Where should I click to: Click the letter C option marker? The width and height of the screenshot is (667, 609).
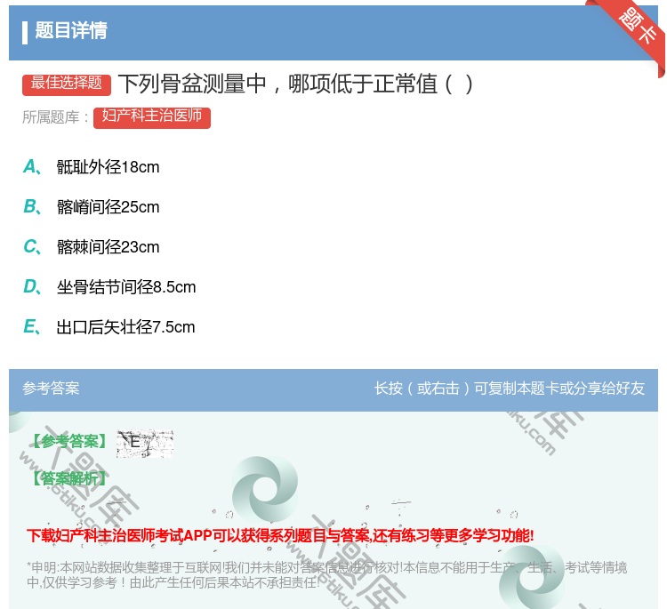click(32, 246)
